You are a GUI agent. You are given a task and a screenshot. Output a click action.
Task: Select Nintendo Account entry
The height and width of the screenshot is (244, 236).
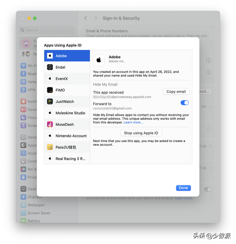pyautogui.click(x=67, y=136)
